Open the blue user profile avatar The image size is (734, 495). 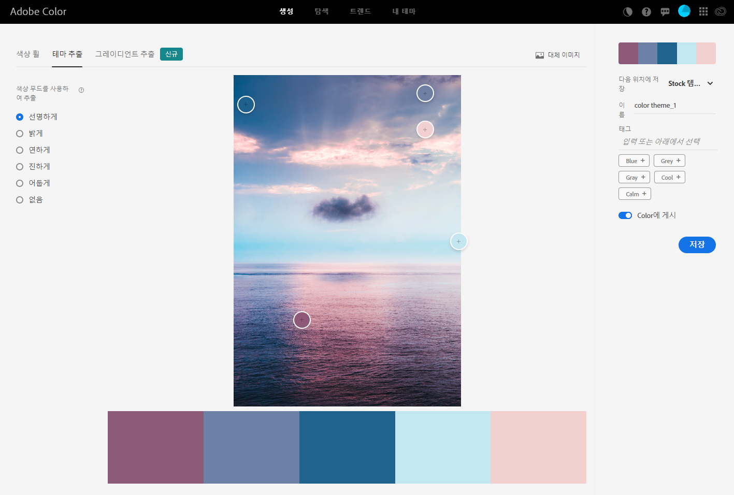click(x=684, y=11)
